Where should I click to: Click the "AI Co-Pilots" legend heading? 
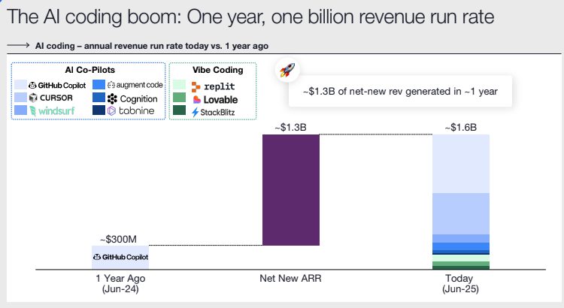click(x=90, y=70)
